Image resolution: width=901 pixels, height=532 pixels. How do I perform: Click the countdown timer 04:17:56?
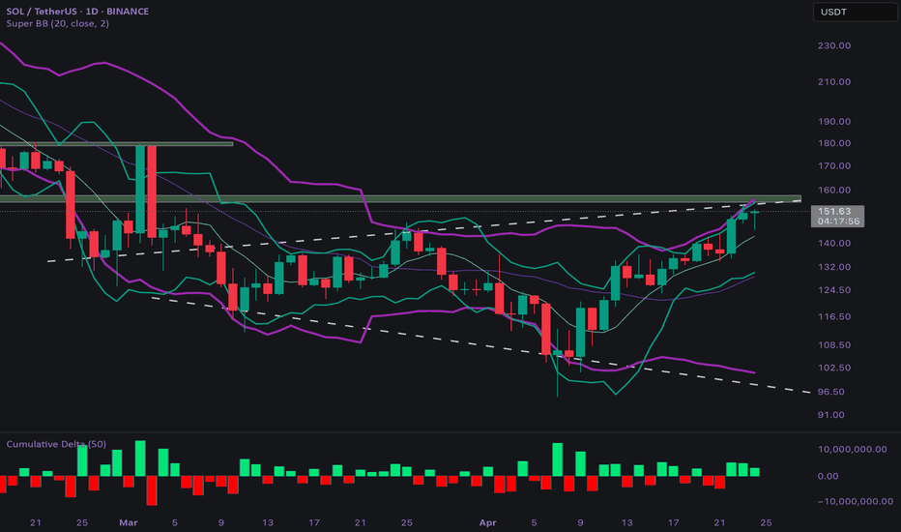tap(838, 221)
